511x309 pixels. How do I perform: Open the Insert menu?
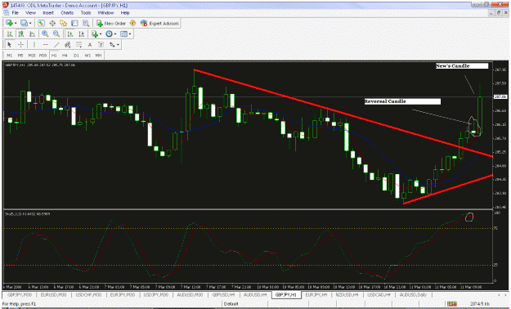point(48,13)
